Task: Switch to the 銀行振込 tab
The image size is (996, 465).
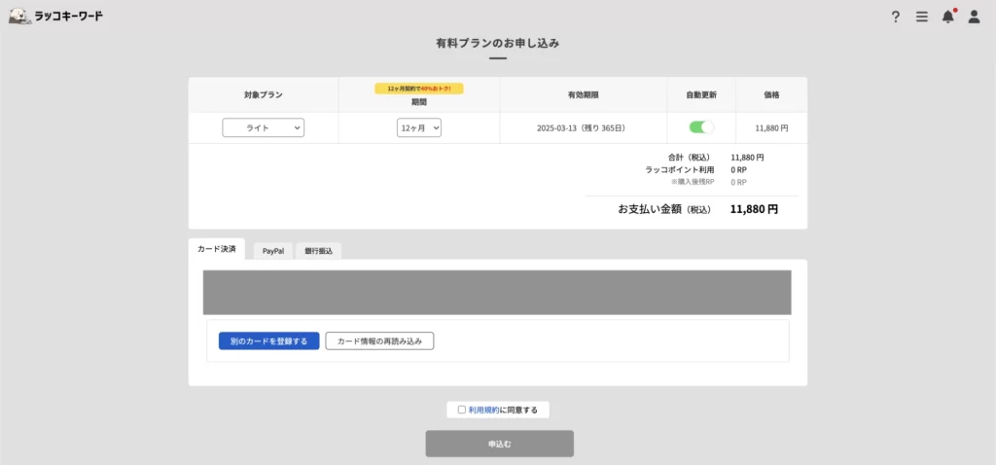Action: click(318, 251)
